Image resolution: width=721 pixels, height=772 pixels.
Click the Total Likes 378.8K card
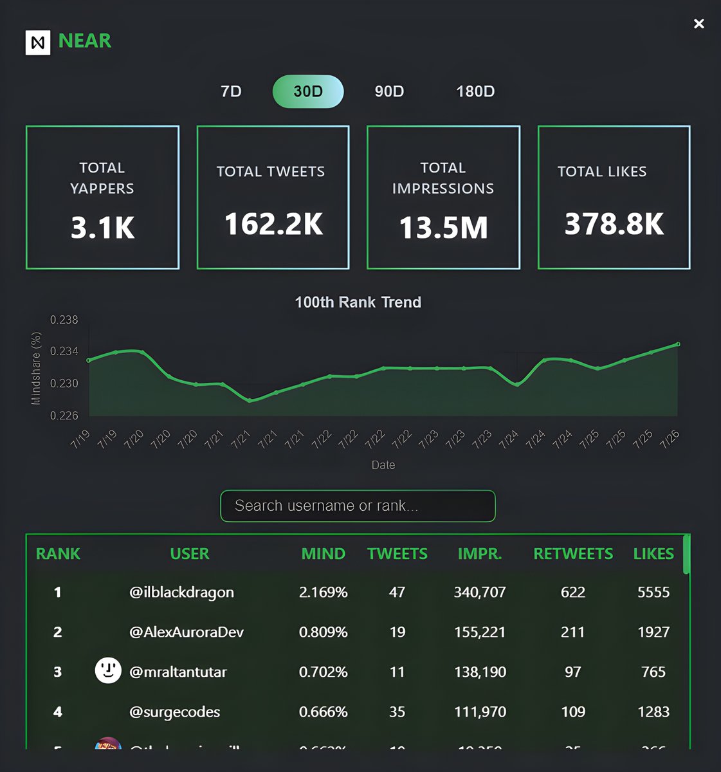point(614,198)
